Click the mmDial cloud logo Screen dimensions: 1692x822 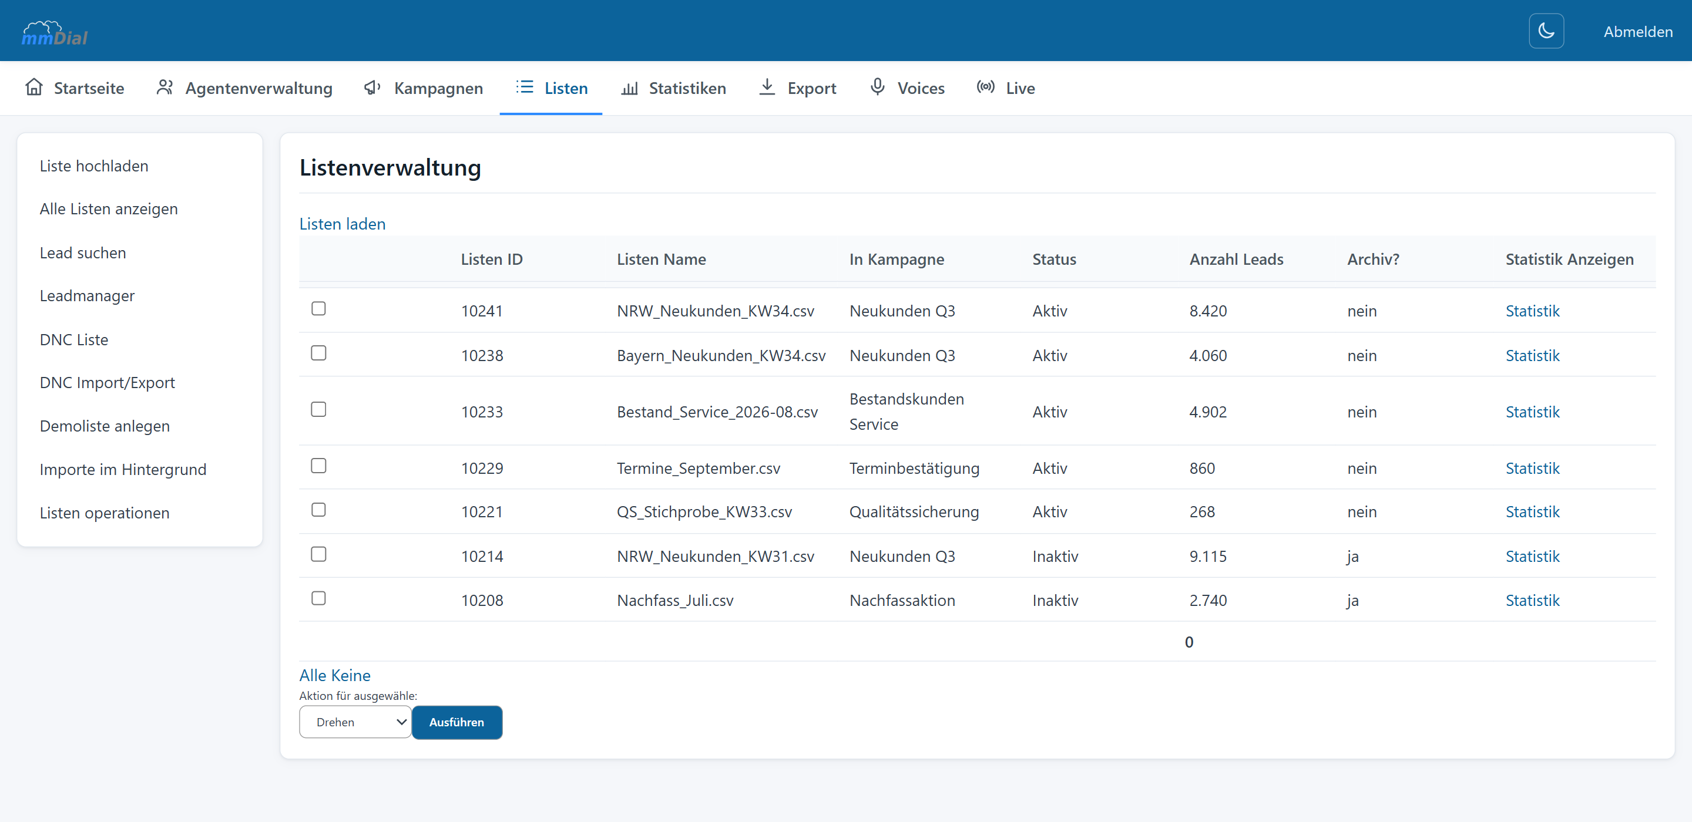[x=55, y=32]
